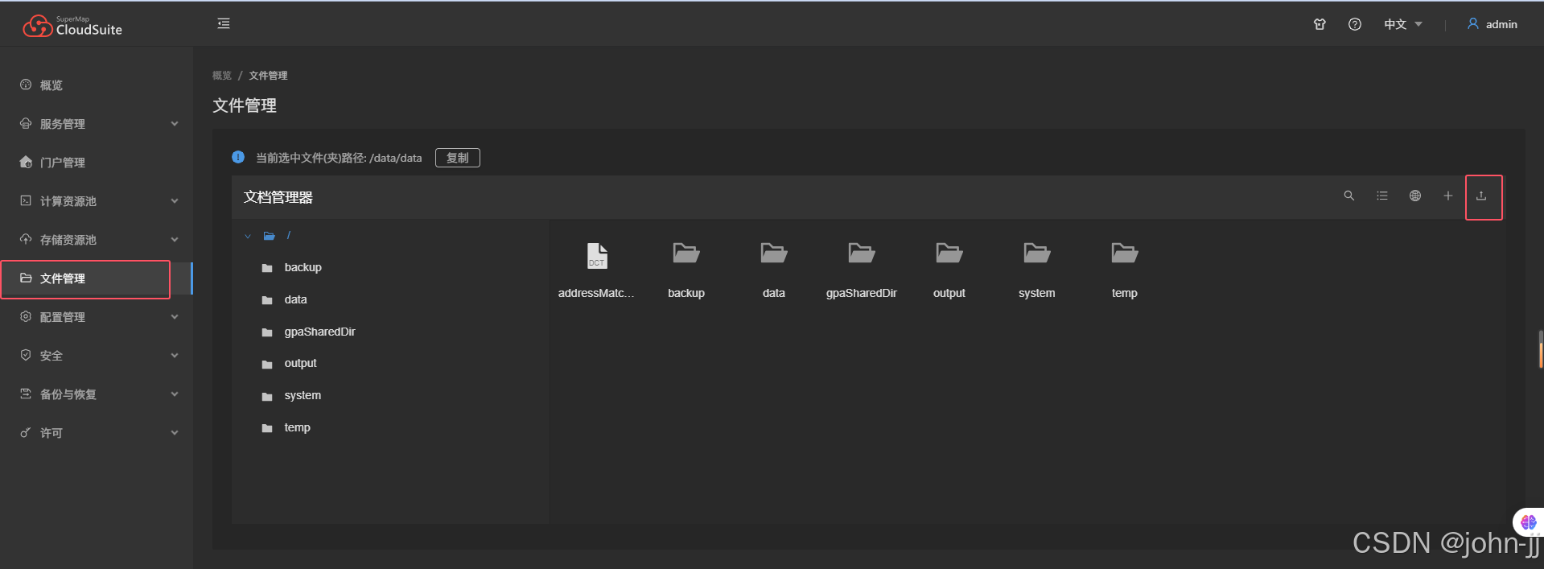The image size is (1544, 569).
Task: Click the blue info icon beside path
Action: tap(238, 157)
